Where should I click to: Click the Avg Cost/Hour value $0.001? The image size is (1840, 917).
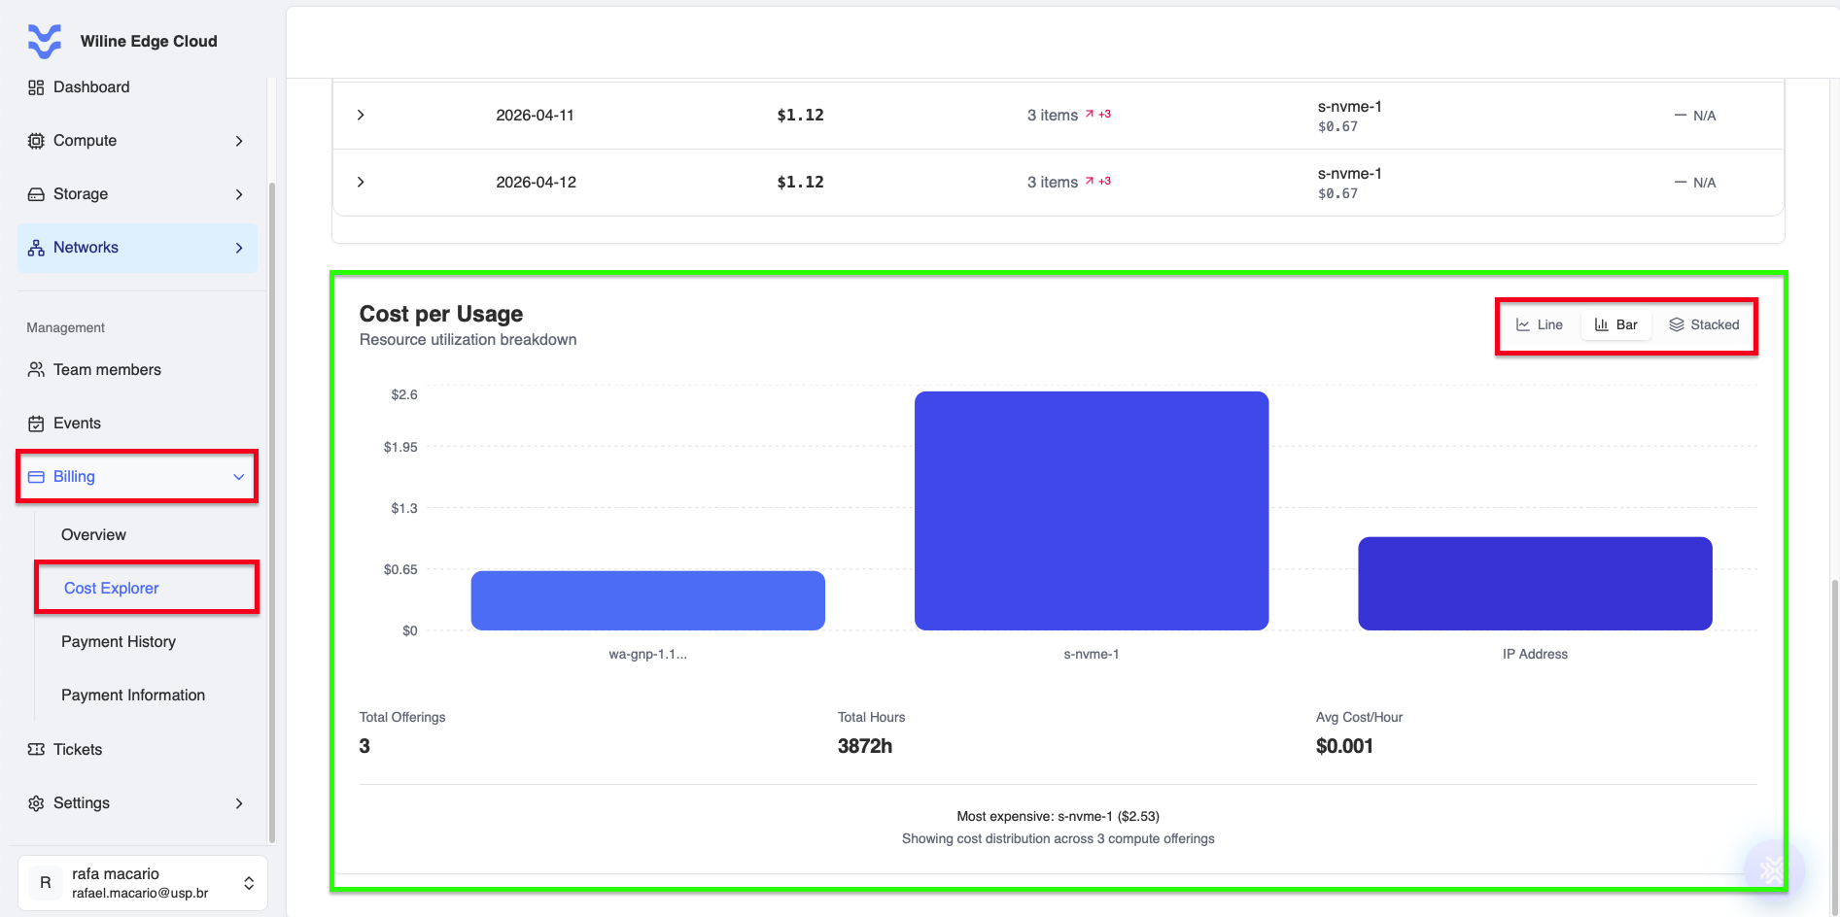1344,746
